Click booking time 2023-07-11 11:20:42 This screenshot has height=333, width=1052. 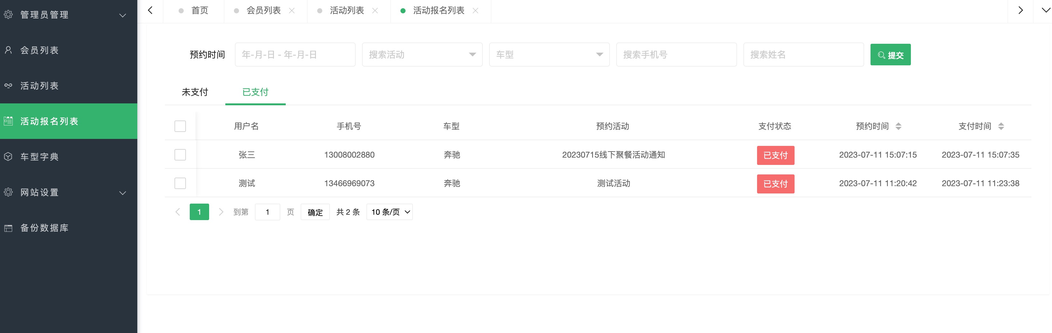click(x=878, y=183)
